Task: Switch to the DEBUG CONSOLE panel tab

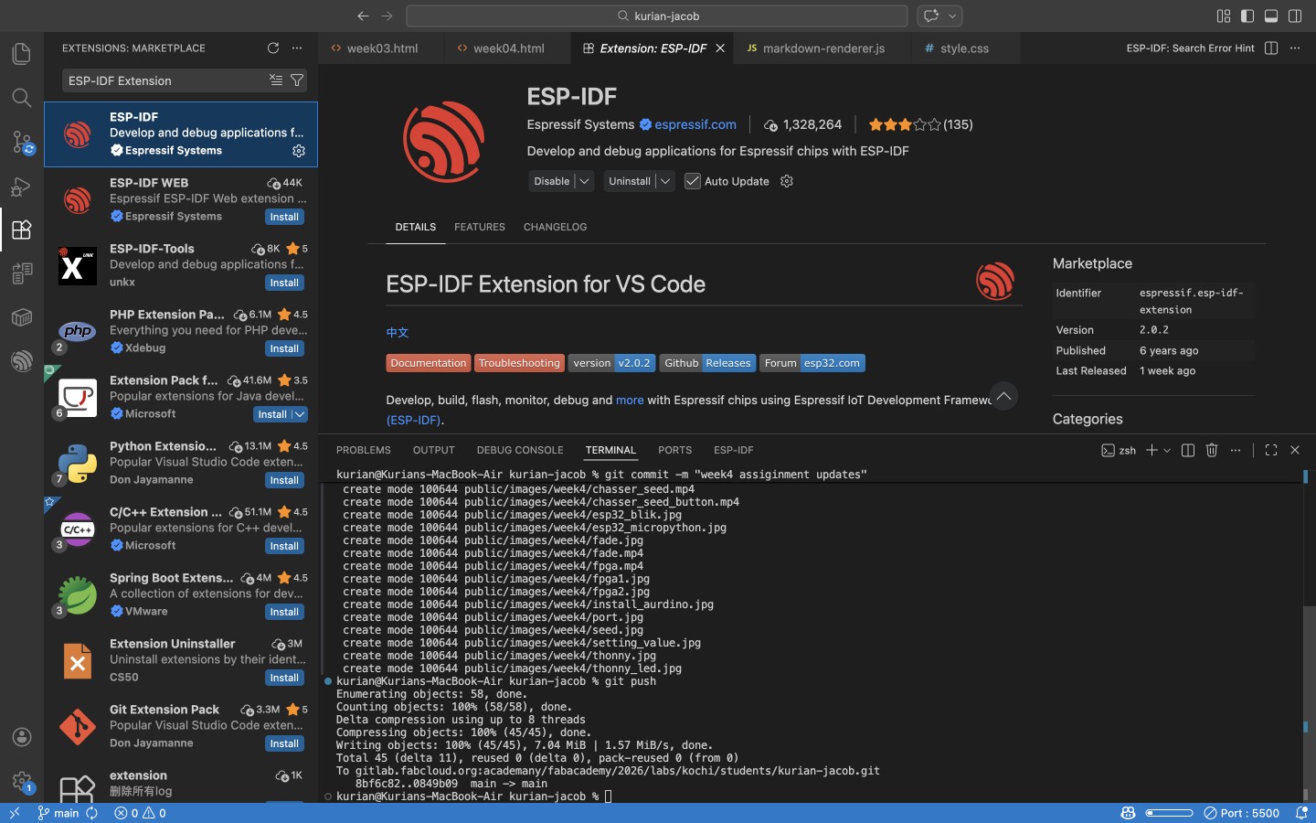Action: pos(520,450)
